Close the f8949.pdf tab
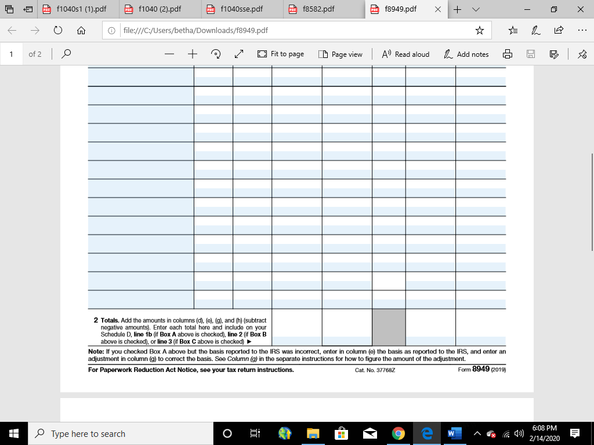594x445 pixels. pyautogui.click(x=437, y=9)
